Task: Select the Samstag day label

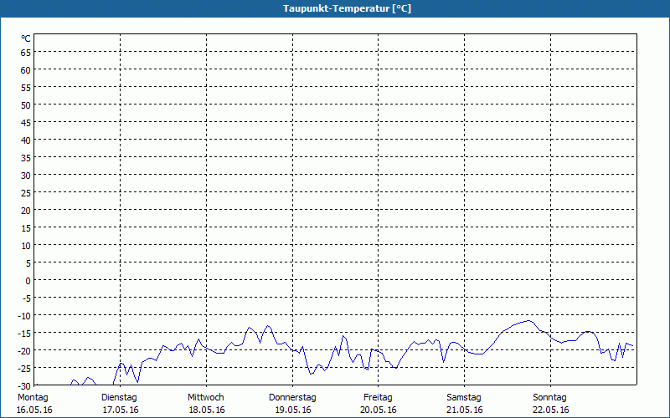Action: [464, 397]
